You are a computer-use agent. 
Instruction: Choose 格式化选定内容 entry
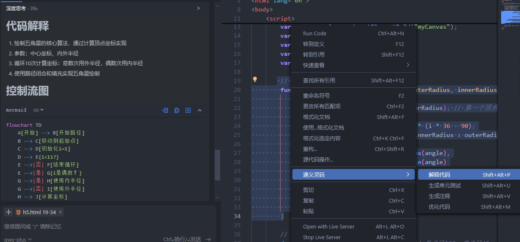[354, 138]
